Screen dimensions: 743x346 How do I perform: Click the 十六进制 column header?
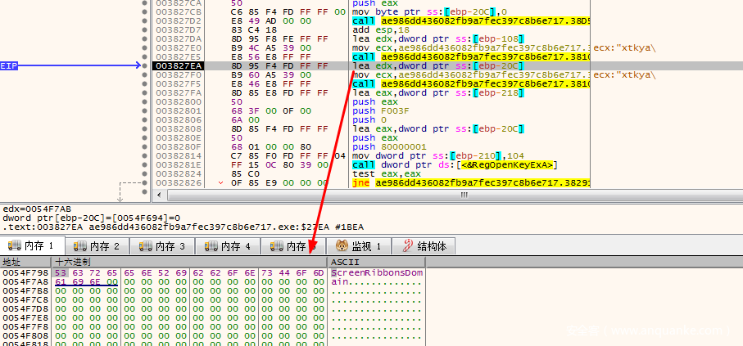(74, 262)
